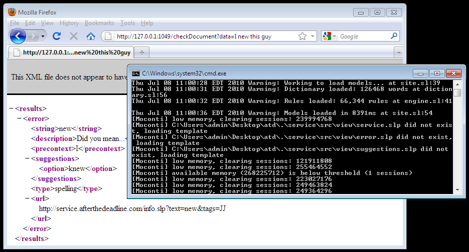The height and width of the screenshot is (252, 469).
Task: Open a new tab with the plus button
Action: [x=142, y=52]
